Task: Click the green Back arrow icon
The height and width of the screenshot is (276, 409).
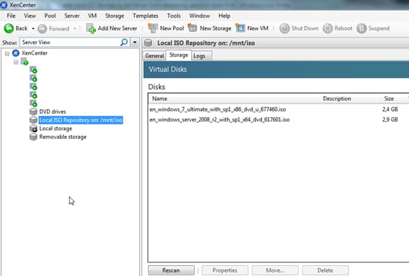Action: pos(9,29)
